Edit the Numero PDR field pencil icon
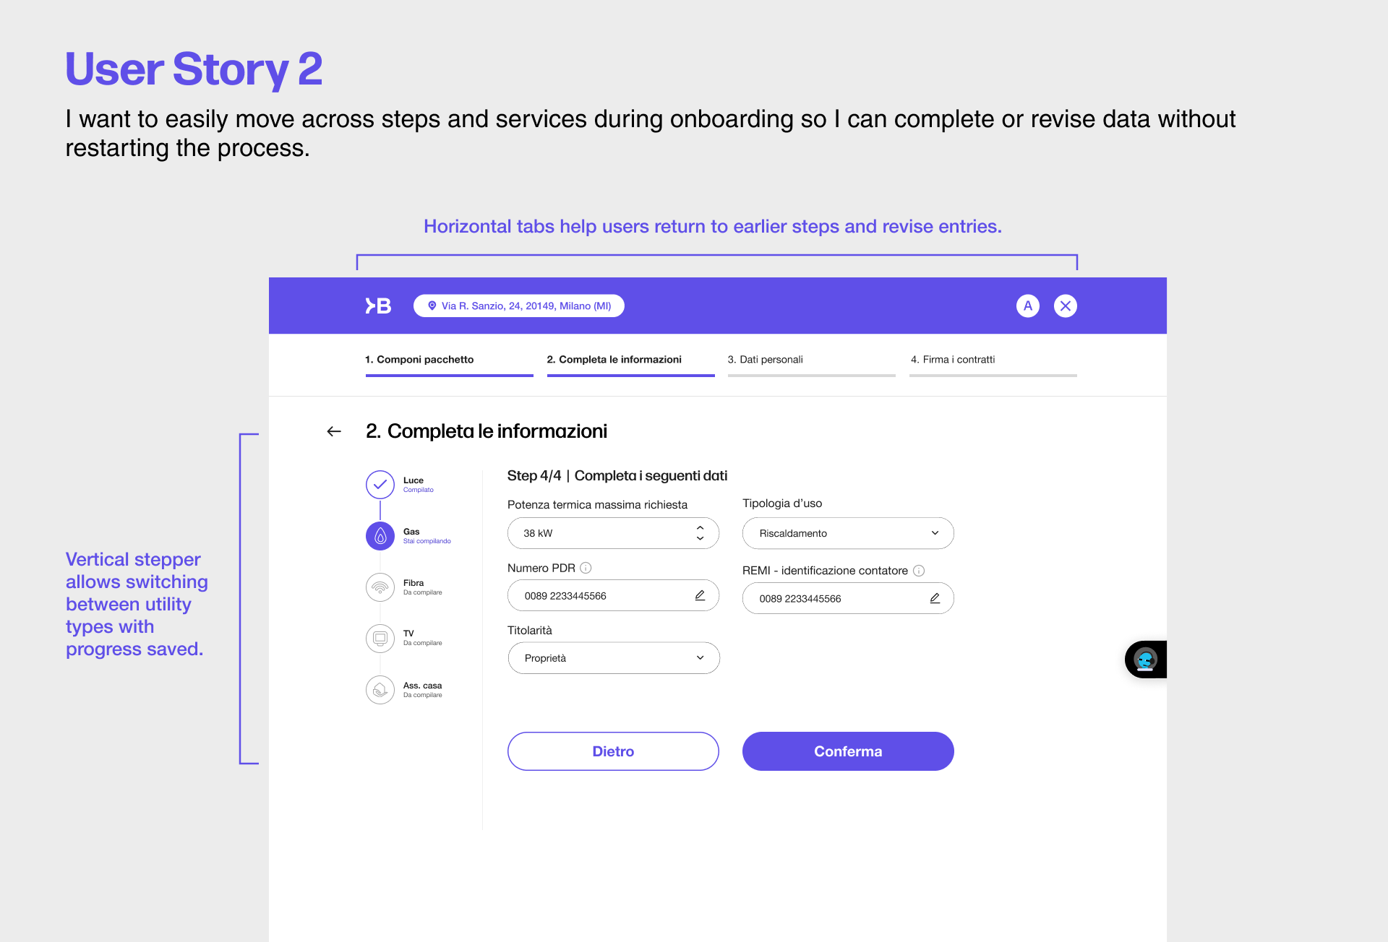The height and width of the screenshot is (942, 1388). coord(700,595)
